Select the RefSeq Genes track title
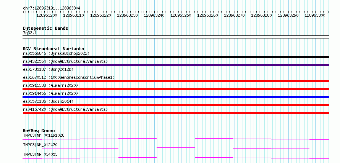340x163 pixels. 39,131
